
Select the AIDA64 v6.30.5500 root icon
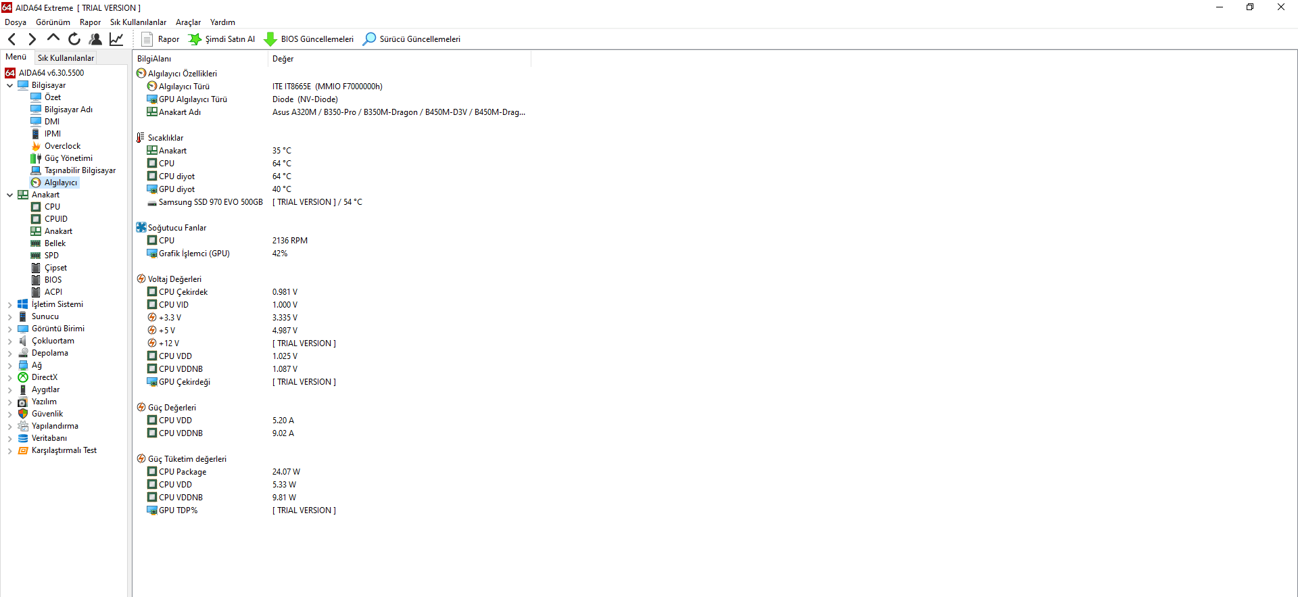[x=10, y=73]
